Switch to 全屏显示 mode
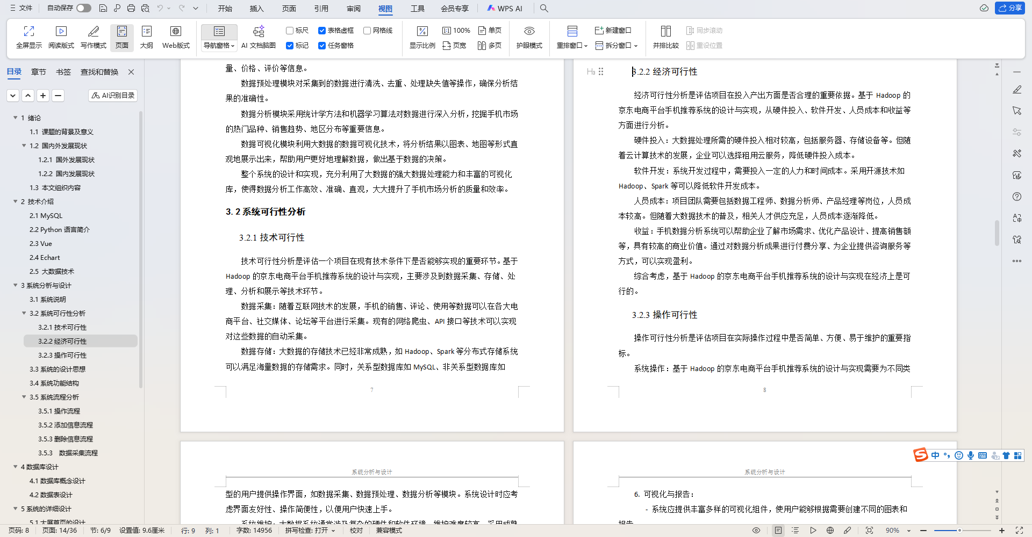This screenshot has width=1032, height=537. 28,37
